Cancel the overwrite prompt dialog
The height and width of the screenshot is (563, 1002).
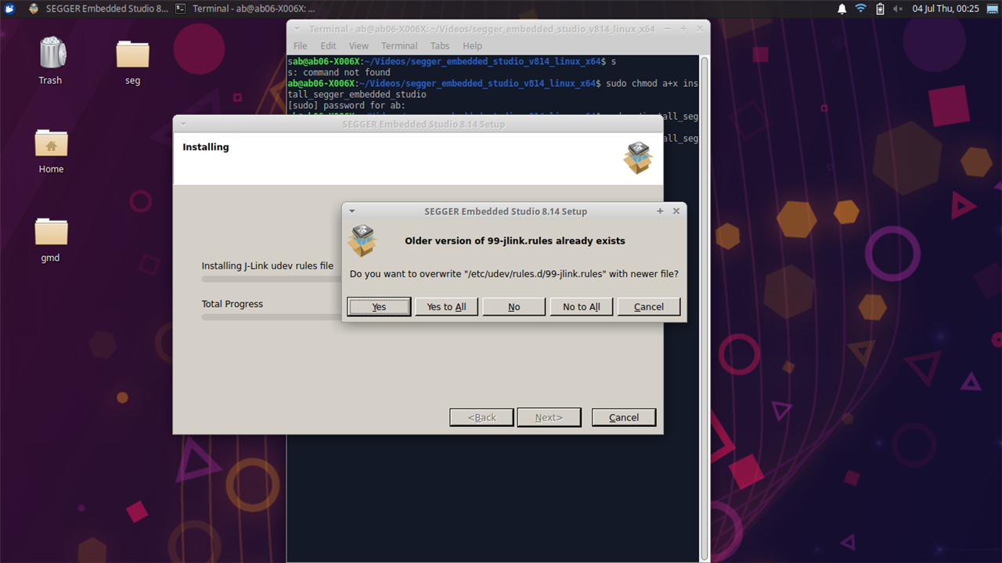(648, 307)
